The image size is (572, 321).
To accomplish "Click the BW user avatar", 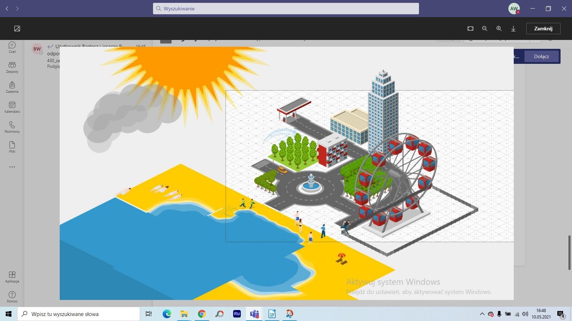I will click(x=37, y=49).
